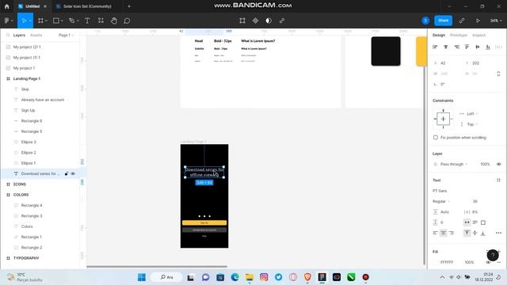Search layers with magnifier icon
507x285 pixels.
click(x=8, y=35)
